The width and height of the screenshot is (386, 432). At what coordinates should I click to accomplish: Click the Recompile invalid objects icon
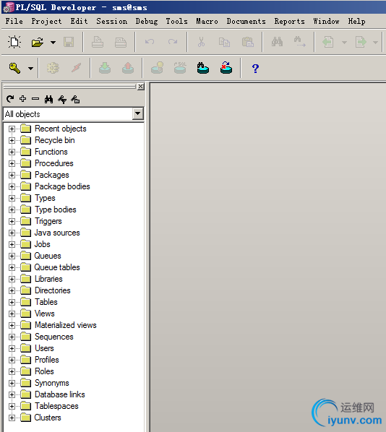click(226, 68)
